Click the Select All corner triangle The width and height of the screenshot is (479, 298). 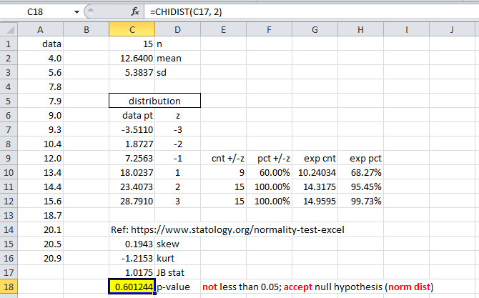coord(9,29)
